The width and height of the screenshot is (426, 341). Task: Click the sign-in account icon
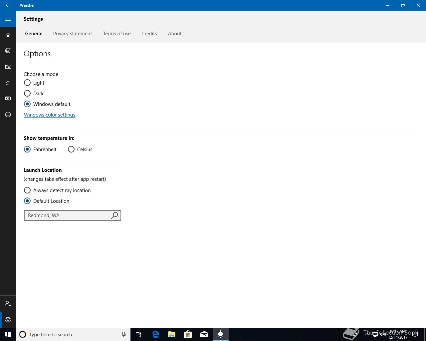(x=8, y=304)
